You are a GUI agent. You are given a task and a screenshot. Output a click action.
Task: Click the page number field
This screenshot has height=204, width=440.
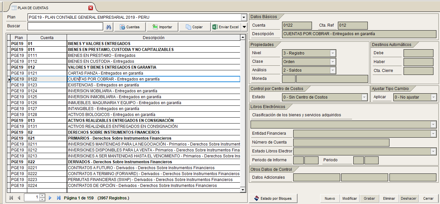tap(32, 198)
